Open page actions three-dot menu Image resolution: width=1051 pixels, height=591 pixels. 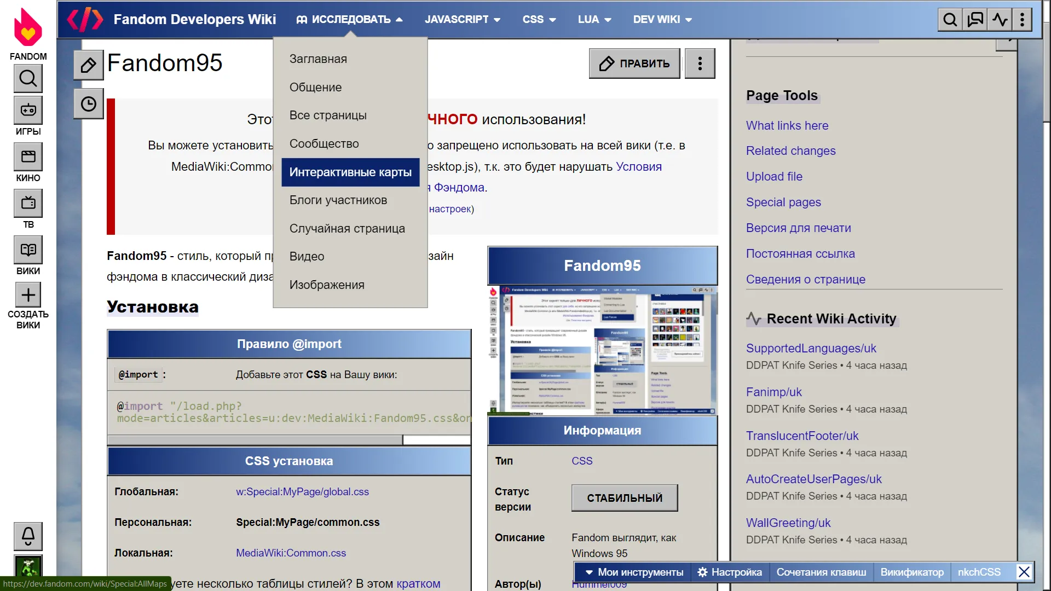[700, 63]
